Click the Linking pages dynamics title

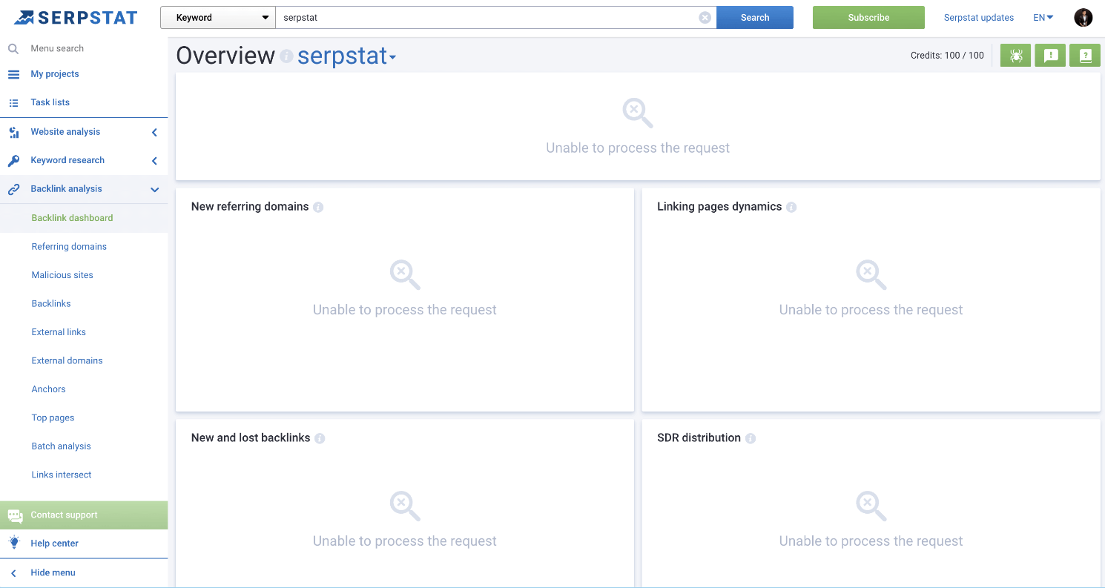tap(719, 207)
